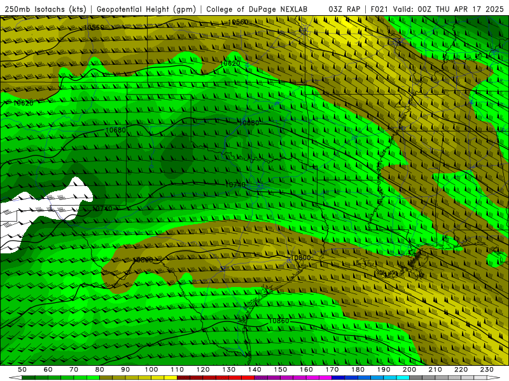509x381 pixels.
Task: Click the colorbar label 110
Action: 177,370
